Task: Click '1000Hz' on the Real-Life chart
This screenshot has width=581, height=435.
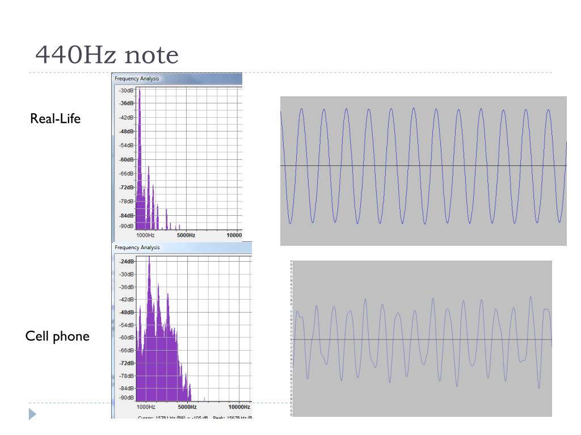Action: [x=145, y=235]
